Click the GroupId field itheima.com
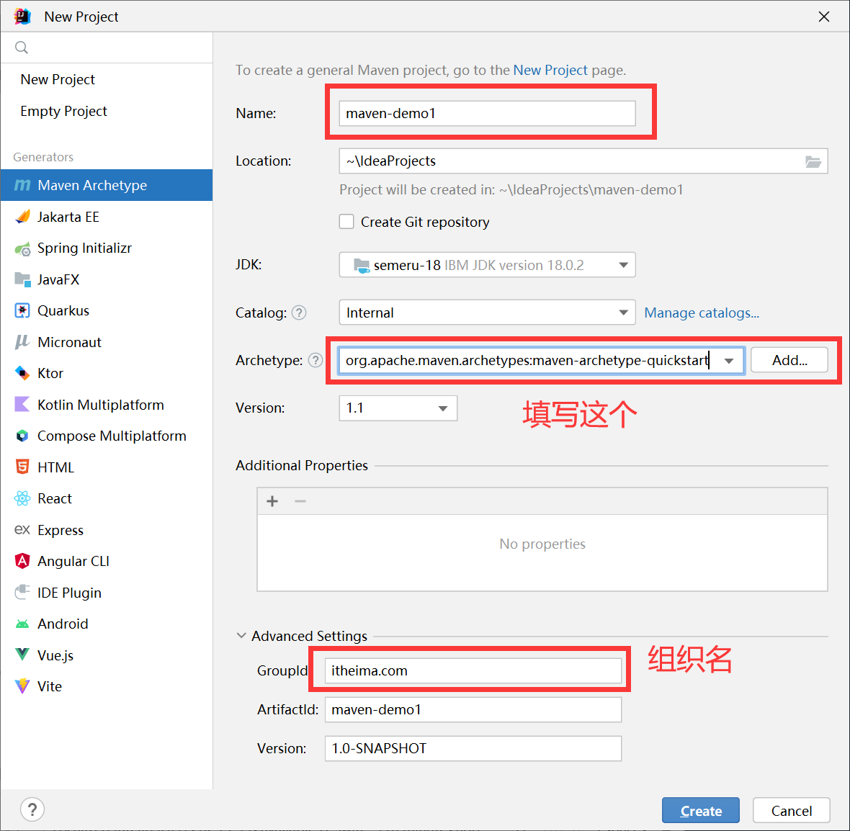 473,671
